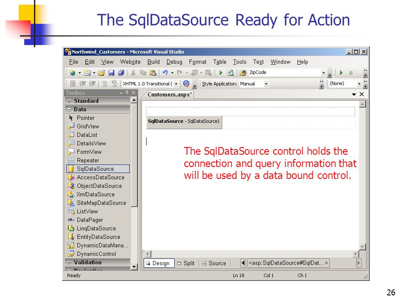408x306 pixels.
Task: Start debugging with the green play icon
Action: tap(221, 73)
